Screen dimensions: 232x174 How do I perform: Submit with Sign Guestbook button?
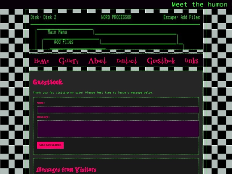click(x=50, y=145)
